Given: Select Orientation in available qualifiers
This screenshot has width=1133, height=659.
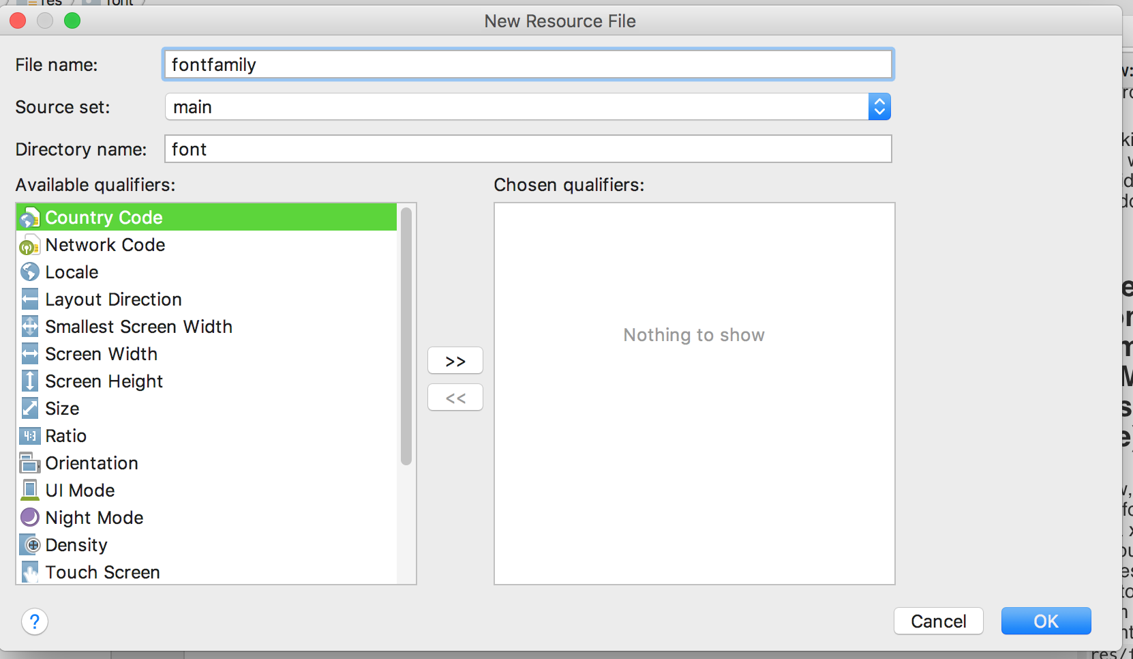Looking at the screenshot, I should (91, 463).
